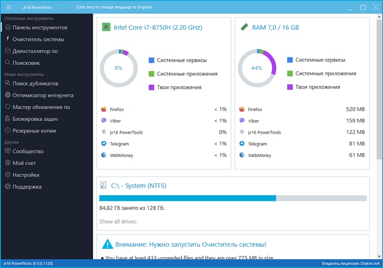Click the refresh icon for Мастер обновления по

8,107
